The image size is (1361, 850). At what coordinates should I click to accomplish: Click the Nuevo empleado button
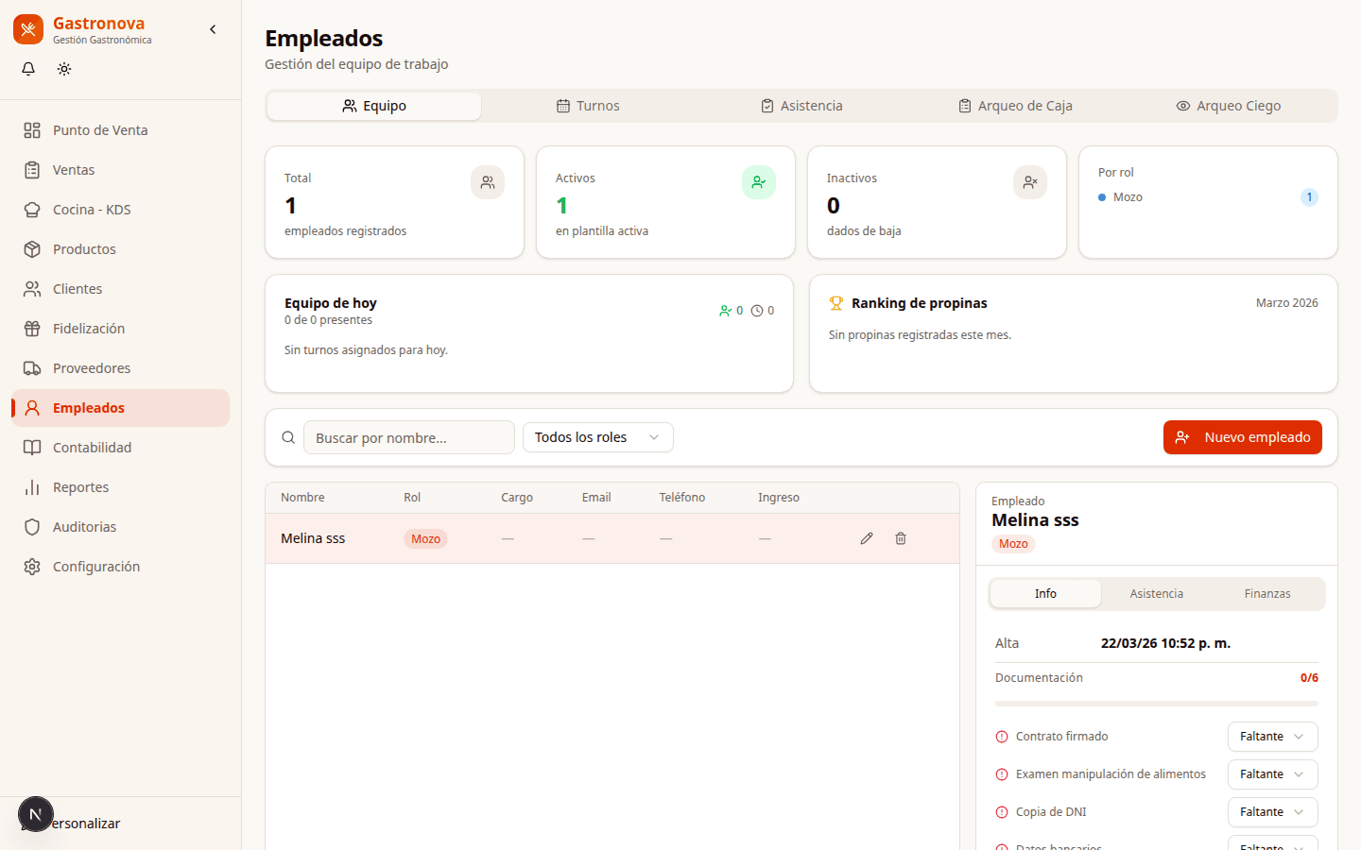coord(1242,437)
